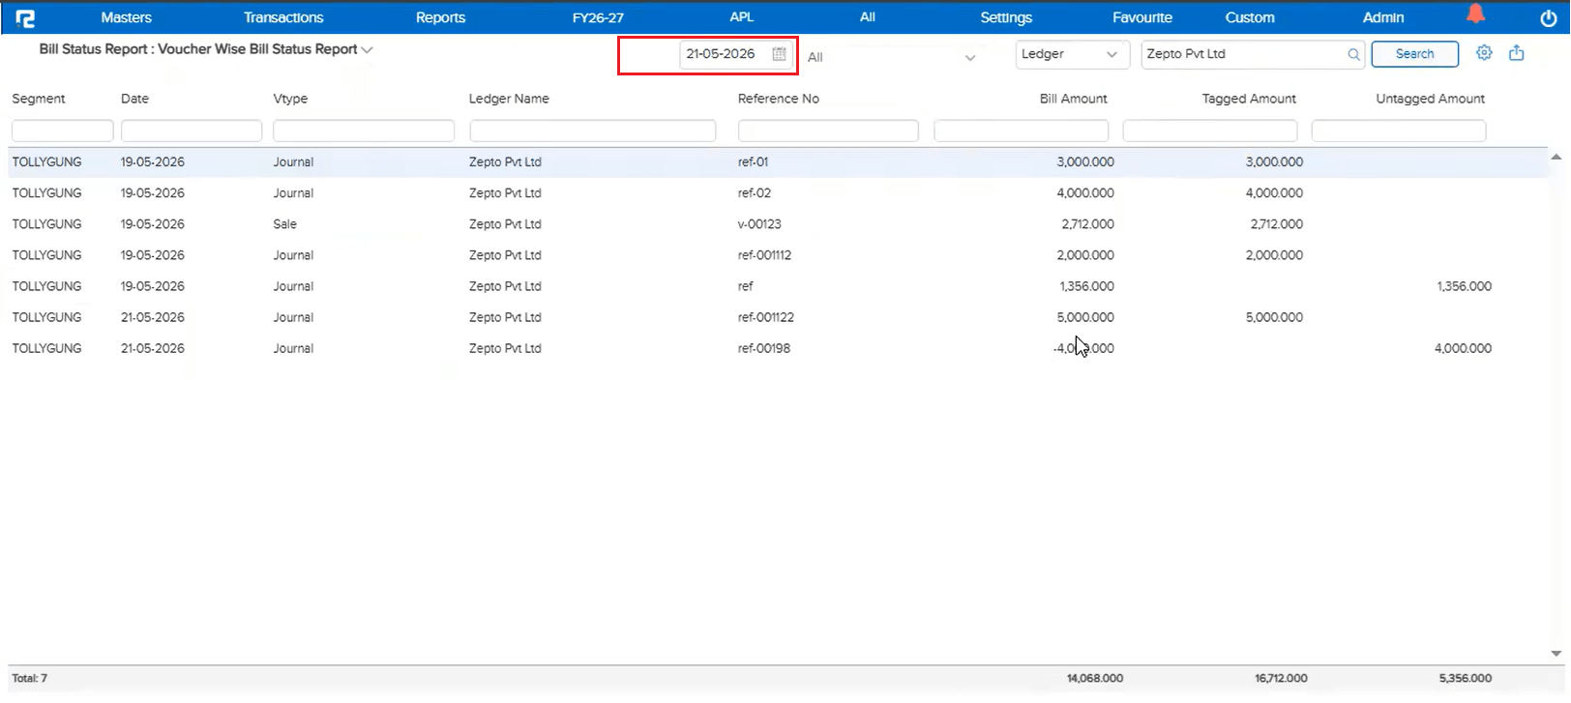Click the 5,356.000 untagged total

[x=1466, y=678]
